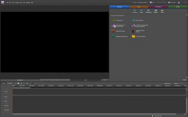
Task: Click the Redo button
Action: [164, 2]
